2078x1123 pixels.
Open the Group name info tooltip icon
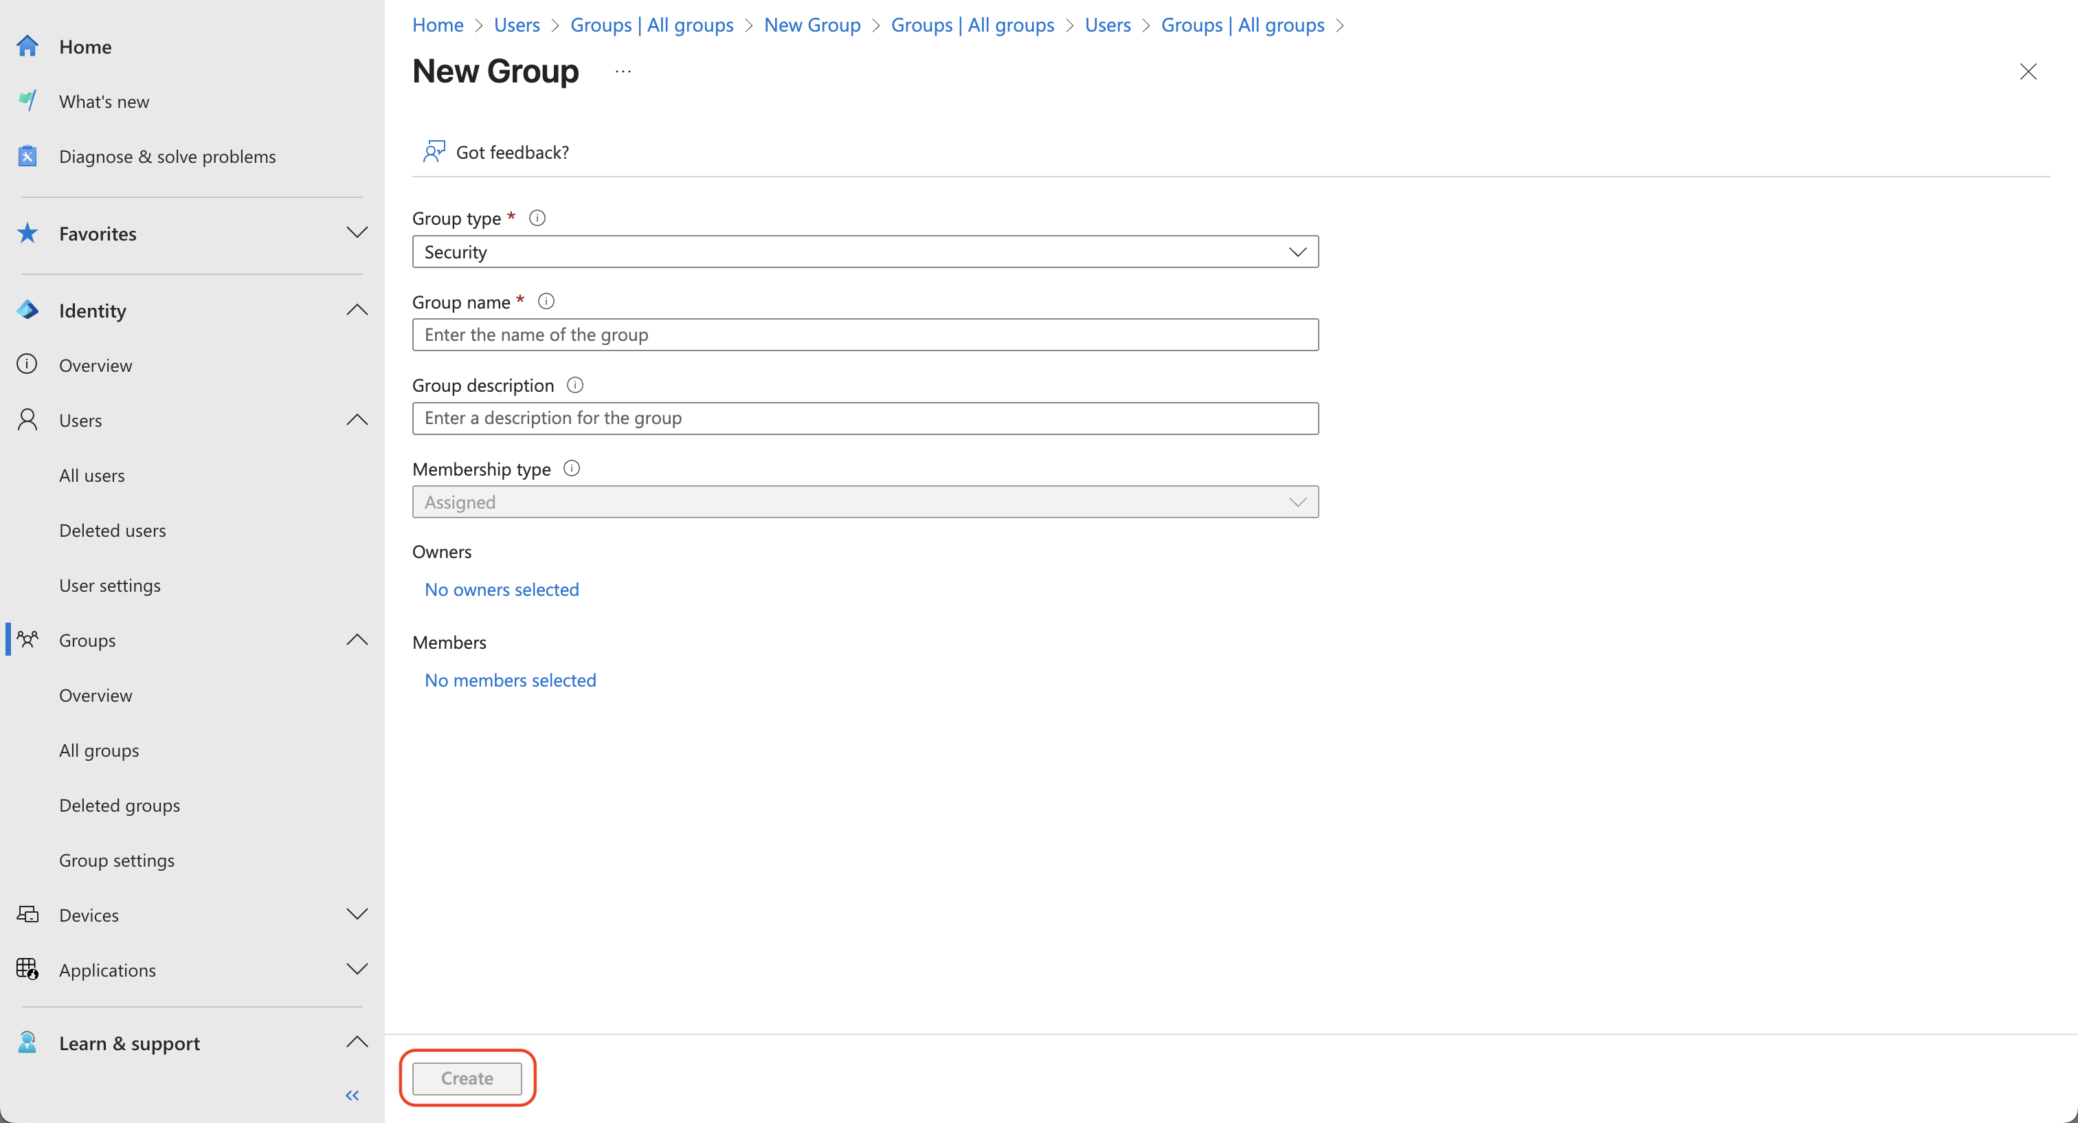[x=546, y=302]
